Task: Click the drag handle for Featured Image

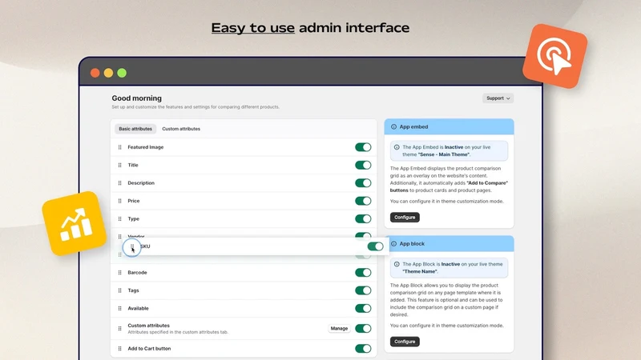Action: click(x=119, y=147)
